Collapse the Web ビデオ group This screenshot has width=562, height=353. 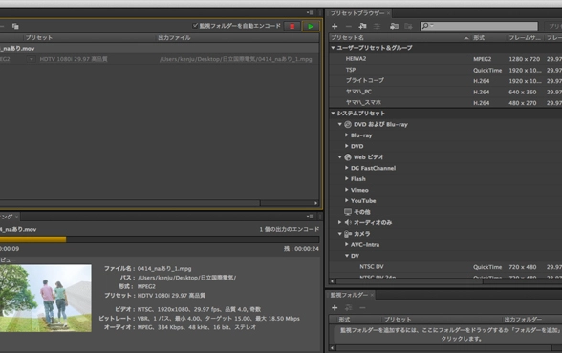point(340,157)
